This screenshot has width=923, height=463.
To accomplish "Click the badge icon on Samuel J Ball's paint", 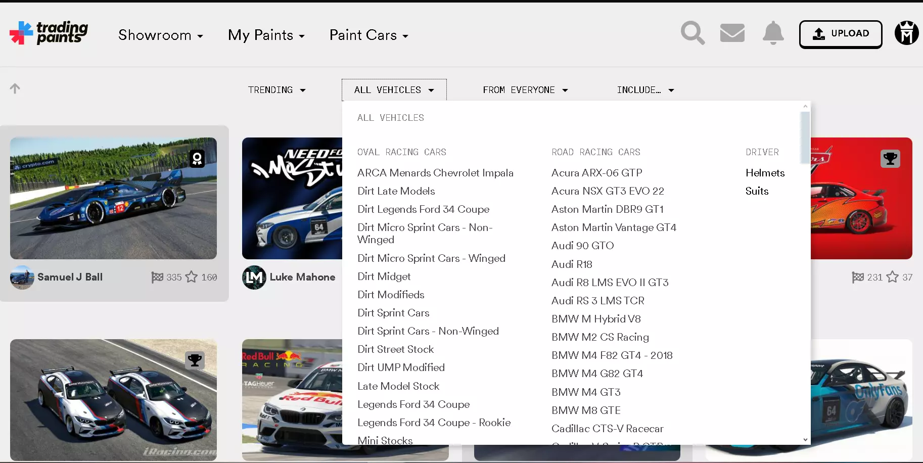I will (x=197, y=159).
